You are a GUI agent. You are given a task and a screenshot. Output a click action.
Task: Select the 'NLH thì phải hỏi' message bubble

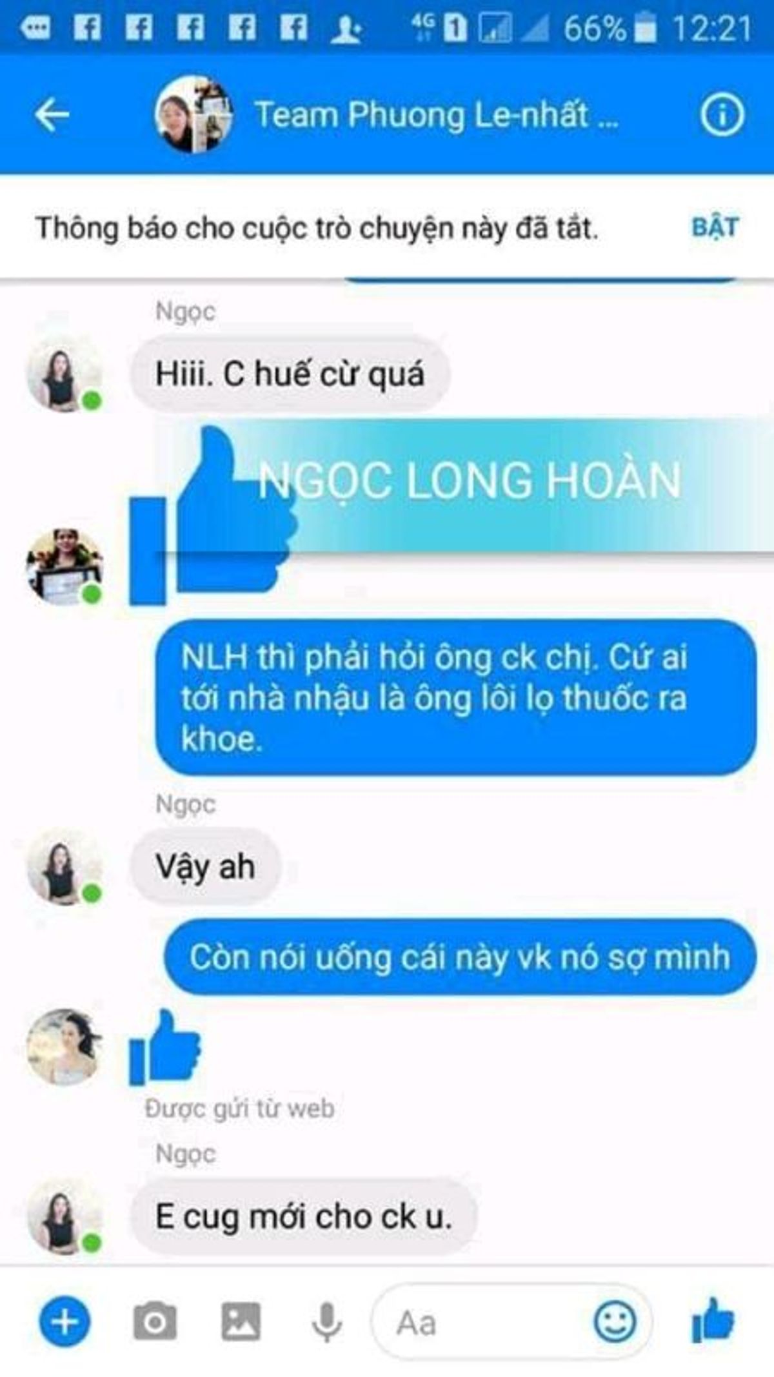tap(455, 697)
